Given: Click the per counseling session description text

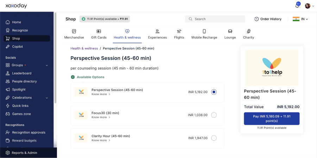Looking at the screenshot, I should point(114,68).
